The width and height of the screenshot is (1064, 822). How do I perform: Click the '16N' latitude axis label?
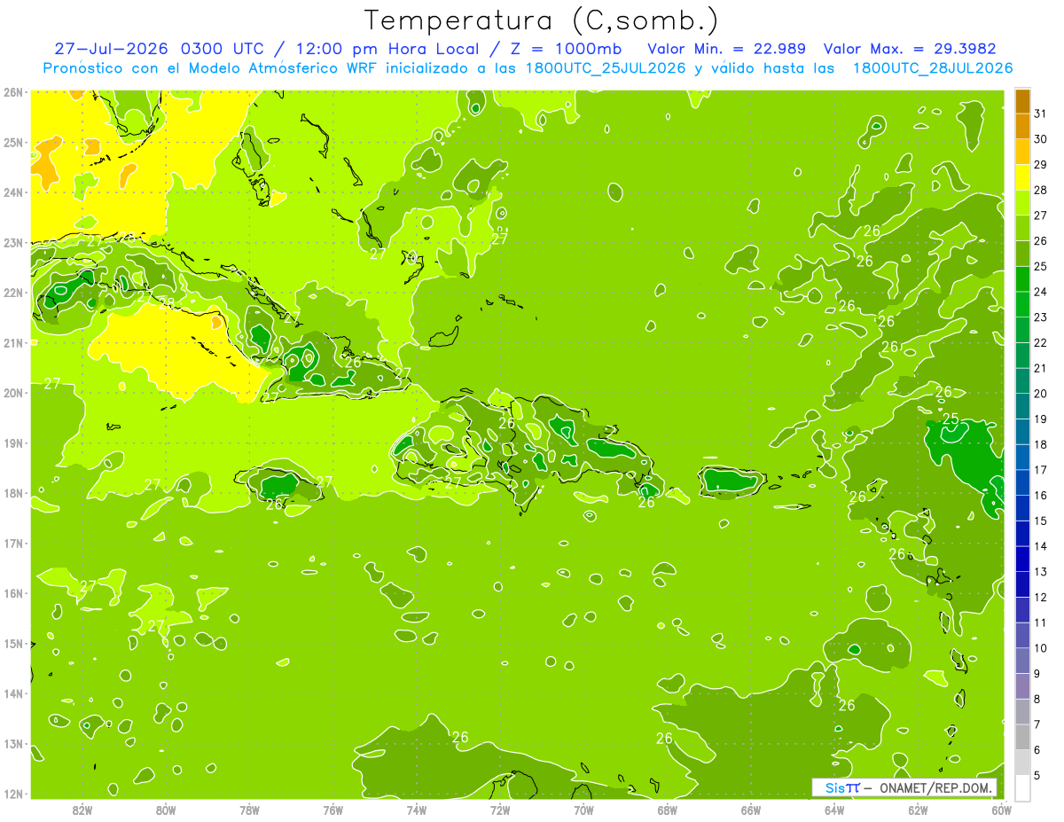tap(13, 593)
